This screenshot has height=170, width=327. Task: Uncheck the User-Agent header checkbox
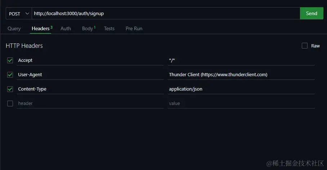pos(10,75)
